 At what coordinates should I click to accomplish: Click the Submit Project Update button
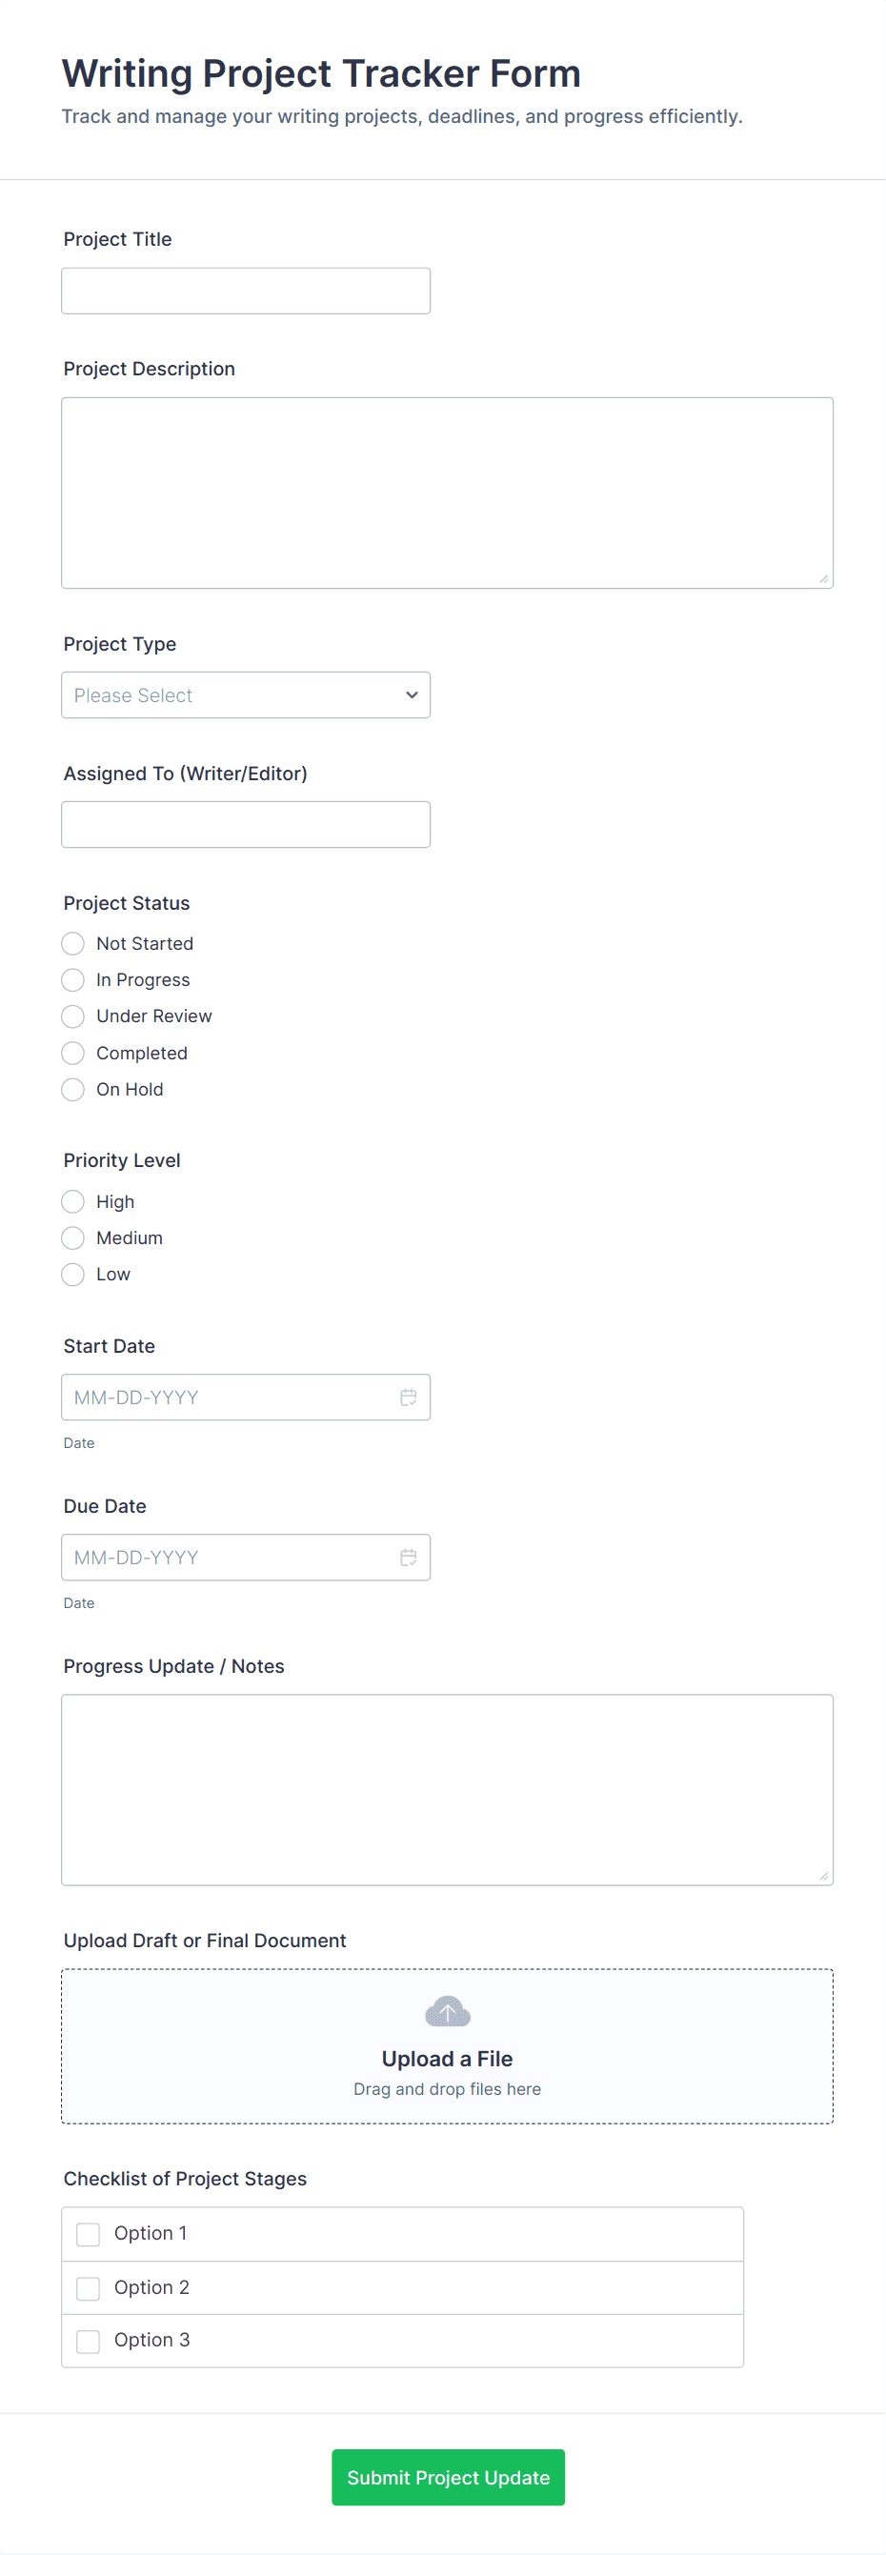pyautogui.click(x=448, y=2477)
